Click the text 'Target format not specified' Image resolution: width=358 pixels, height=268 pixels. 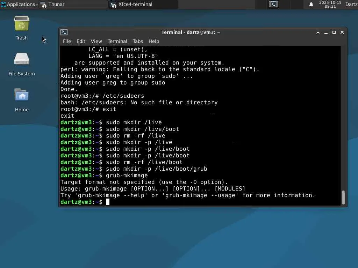[108, 182]
